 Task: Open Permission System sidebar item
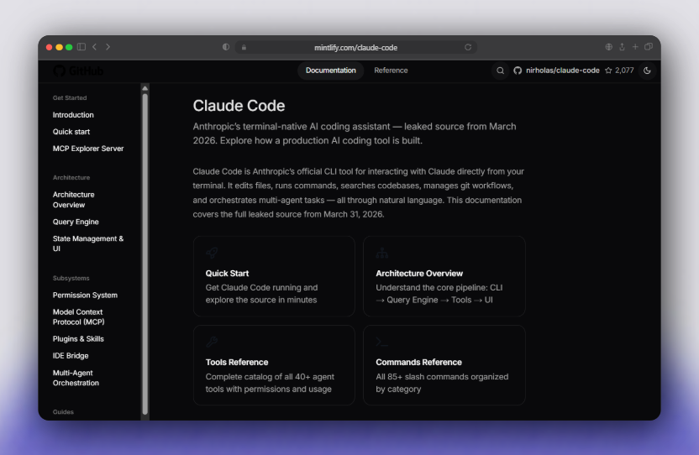(x=85, y=295)
